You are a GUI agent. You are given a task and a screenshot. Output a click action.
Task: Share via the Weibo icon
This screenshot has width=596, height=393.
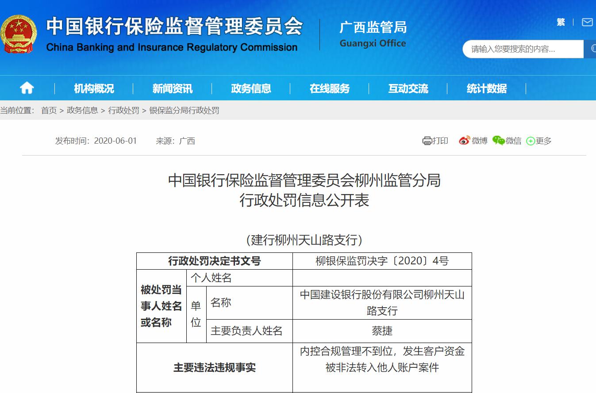point(464,141)
